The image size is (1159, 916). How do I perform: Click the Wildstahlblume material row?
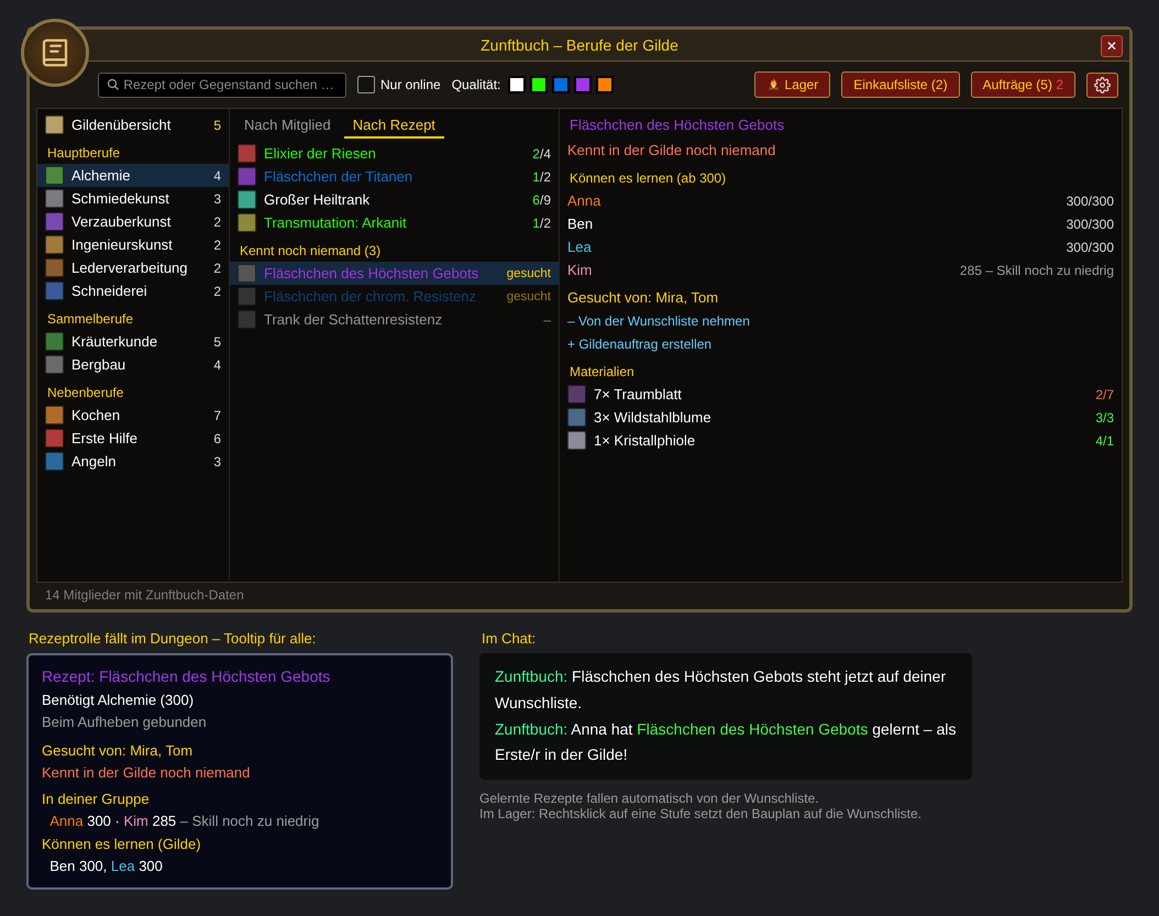[841, 417]
